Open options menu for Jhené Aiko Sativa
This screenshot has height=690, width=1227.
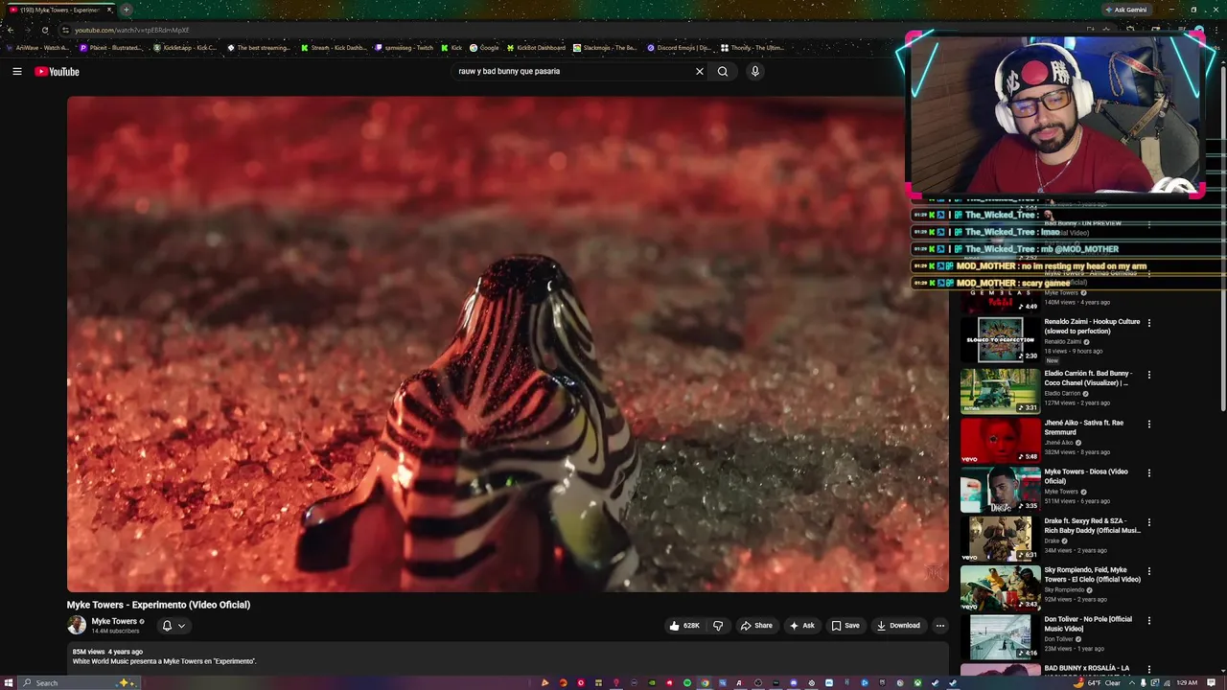[x=1148, y=424]
